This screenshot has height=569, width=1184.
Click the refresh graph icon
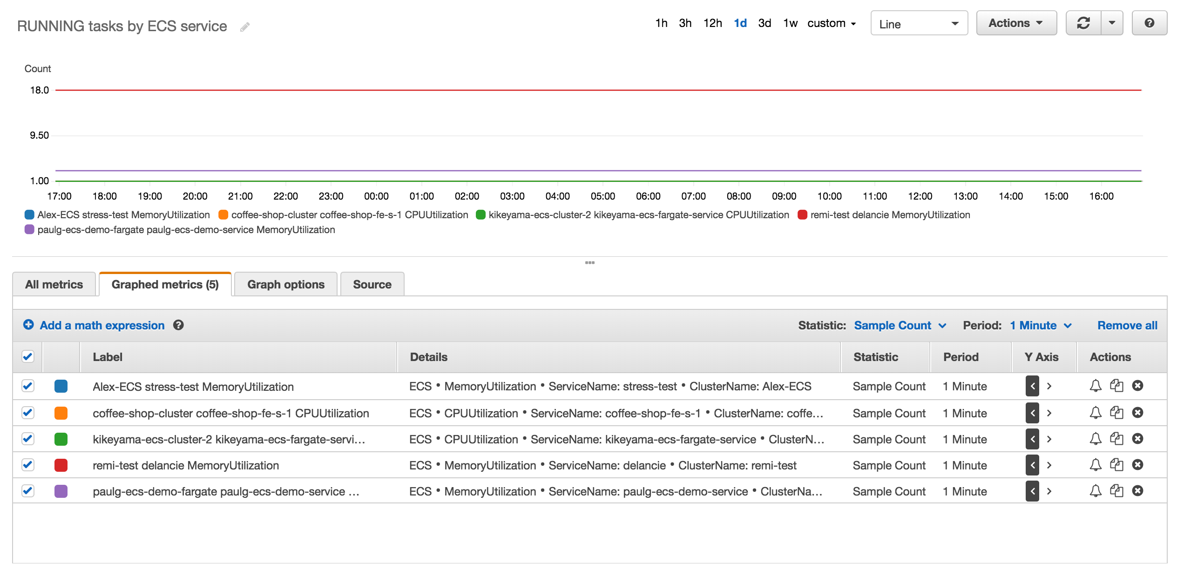pos(1083,23)
